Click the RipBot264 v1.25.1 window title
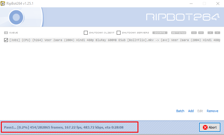The width and height of the screenshot is (224, 135). click(x=20, y=4)
